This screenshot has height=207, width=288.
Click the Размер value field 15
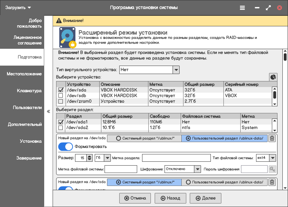[81, 158]
